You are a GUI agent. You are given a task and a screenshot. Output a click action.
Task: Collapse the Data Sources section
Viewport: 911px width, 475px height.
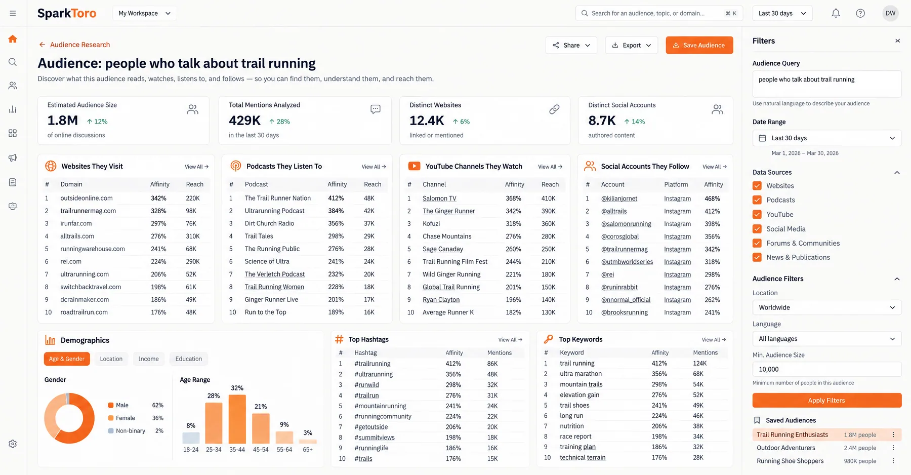[897, 173]
